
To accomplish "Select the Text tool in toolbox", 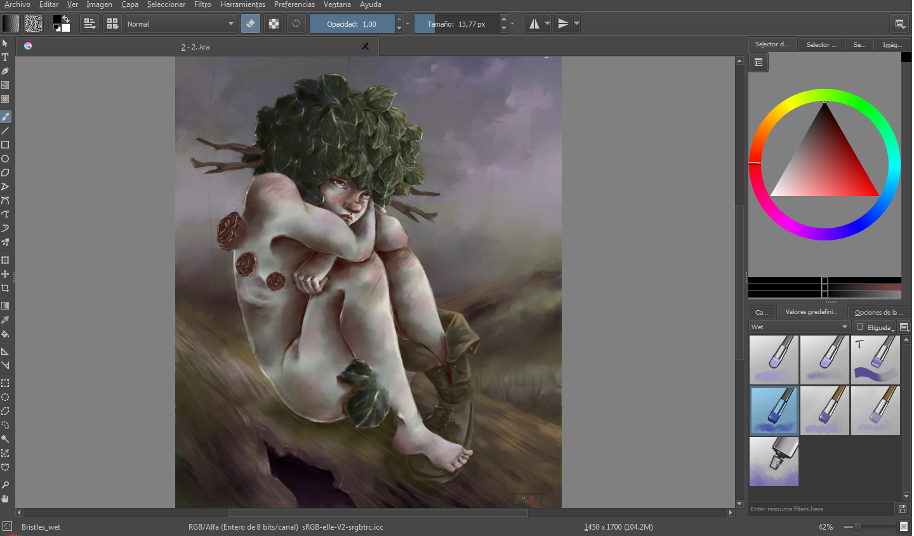I will click(x=5, y=57).
